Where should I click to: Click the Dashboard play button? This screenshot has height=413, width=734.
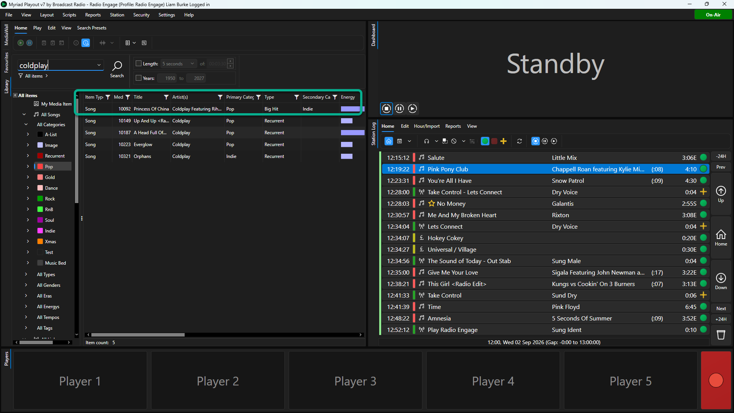(x=412, y=109)
